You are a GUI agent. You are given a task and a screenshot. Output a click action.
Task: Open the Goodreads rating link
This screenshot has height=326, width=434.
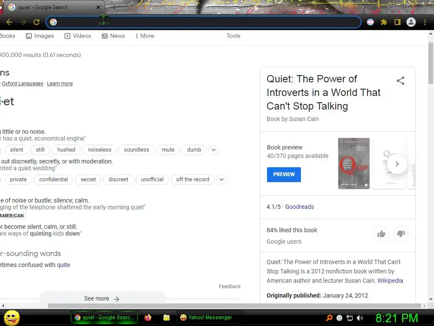(x=300, y=207)
